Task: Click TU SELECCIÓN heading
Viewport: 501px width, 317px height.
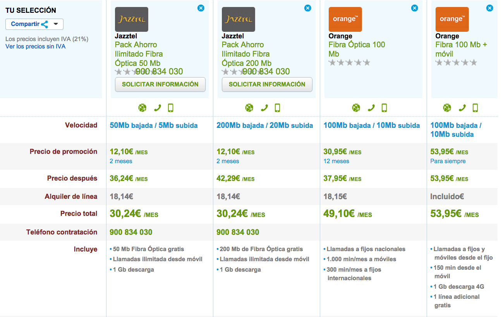Action: pos(31,10)
